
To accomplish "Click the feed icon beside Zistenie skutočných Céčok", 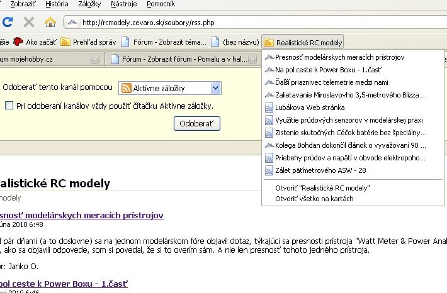I will tap(269, 133).
